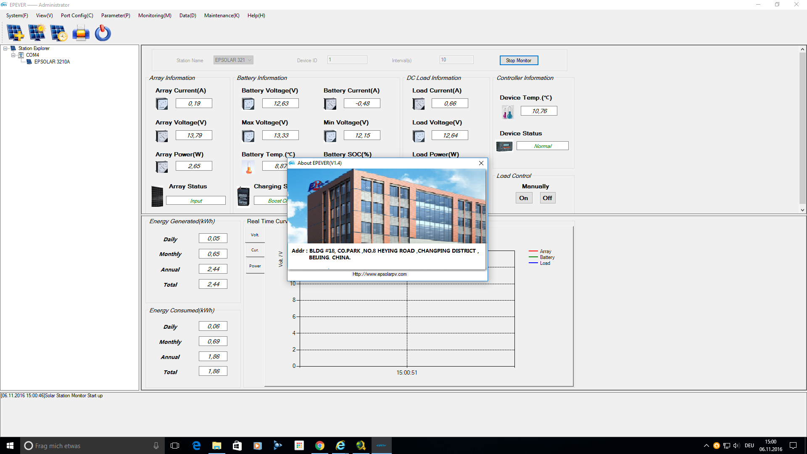Collapse the Station Explorer tree node

click(x=5, y=48)
